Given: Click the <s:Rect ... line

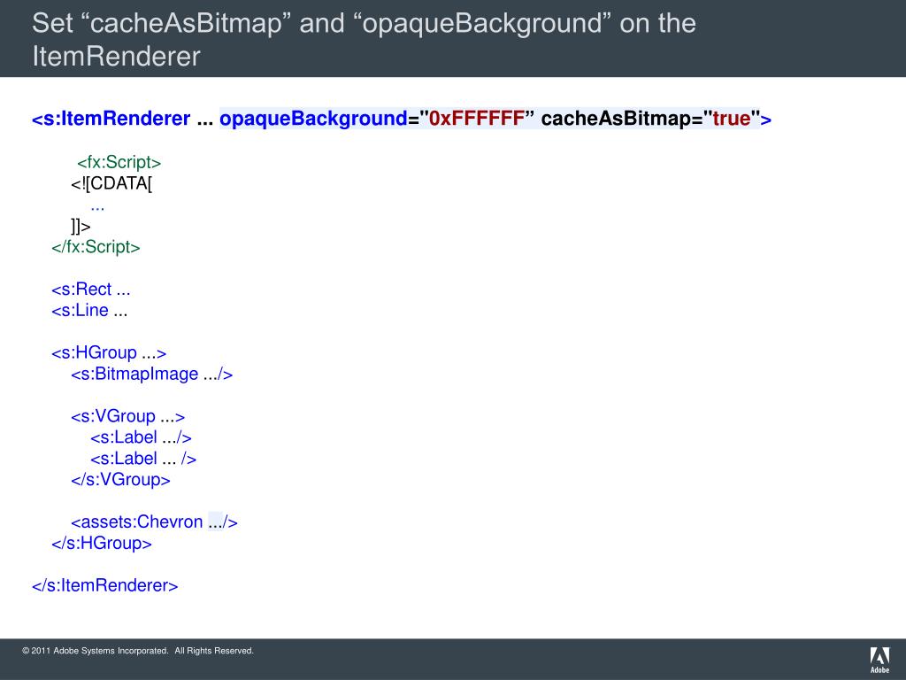Looking at the screenshot, I should [x=91, y=290].
